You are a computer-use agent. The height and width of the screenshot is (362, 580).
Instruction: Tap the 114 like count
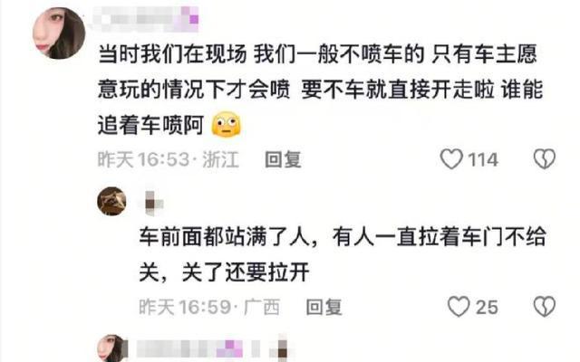(483, 159)
